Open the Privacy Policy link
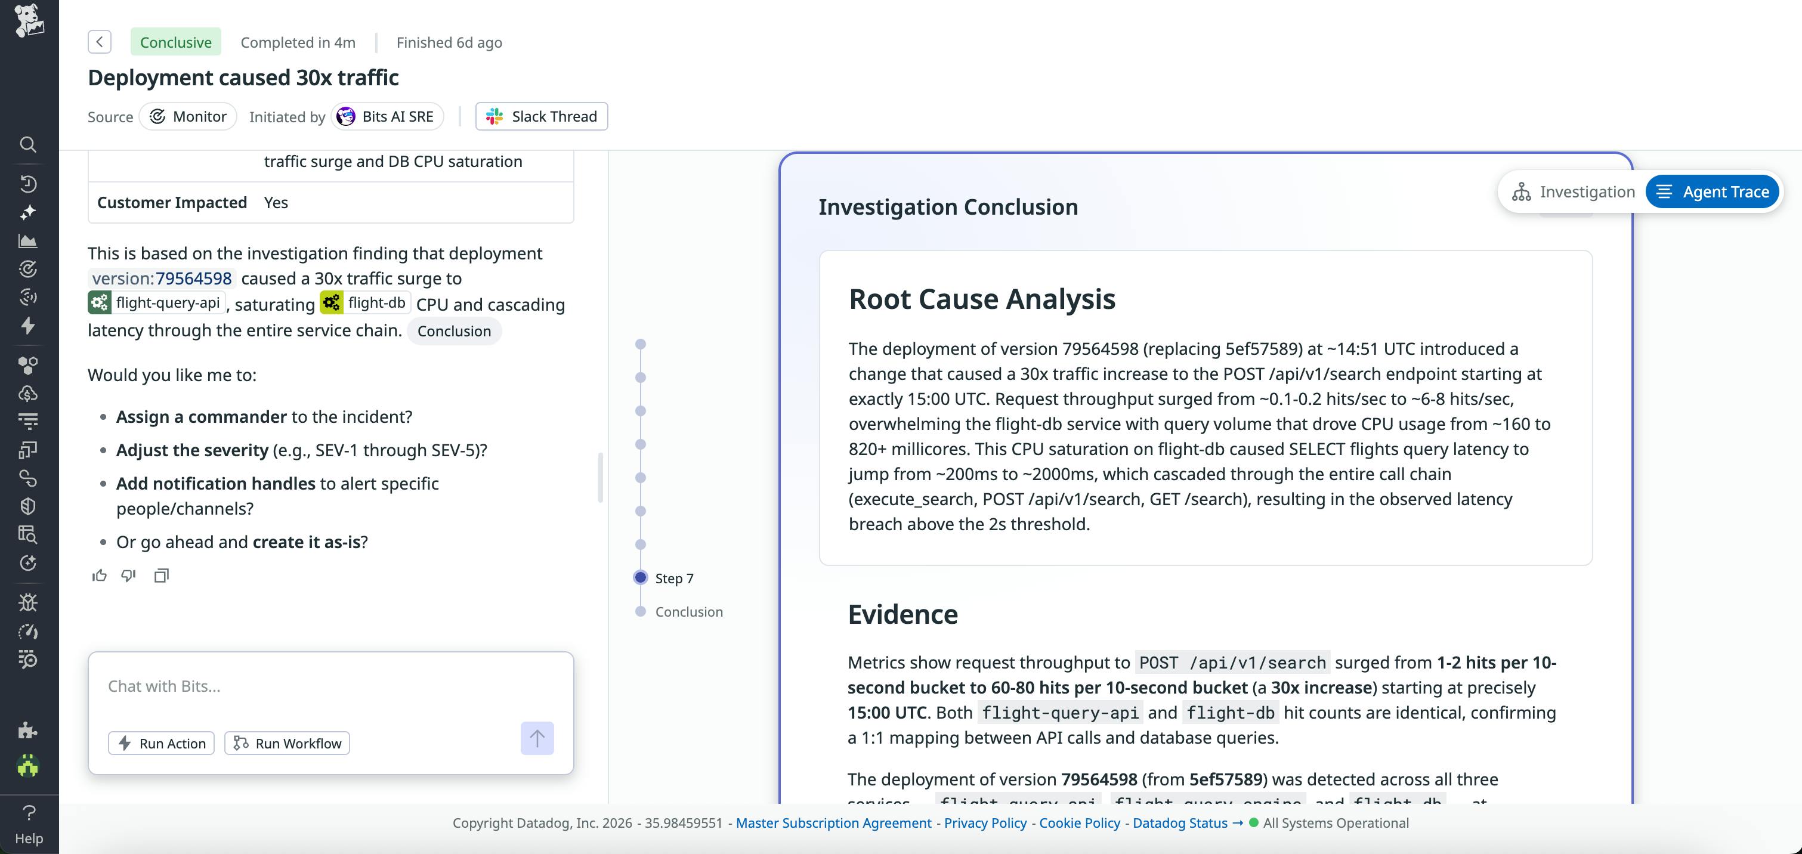This screenshot has width=1802, height=854. coord(985,823)
